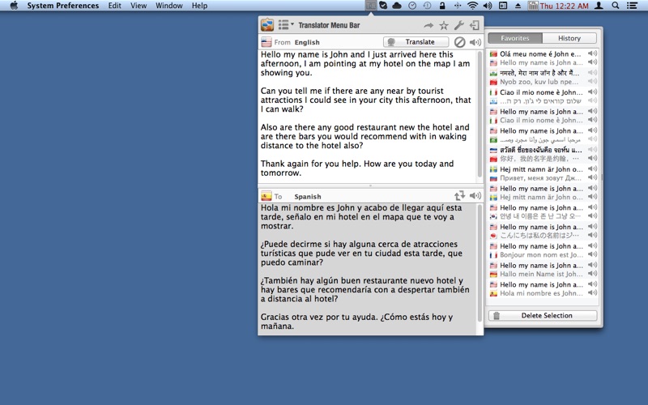Click the Time Machine clock icon
This screenshot has height=405, width=648.
coord(427,6)
